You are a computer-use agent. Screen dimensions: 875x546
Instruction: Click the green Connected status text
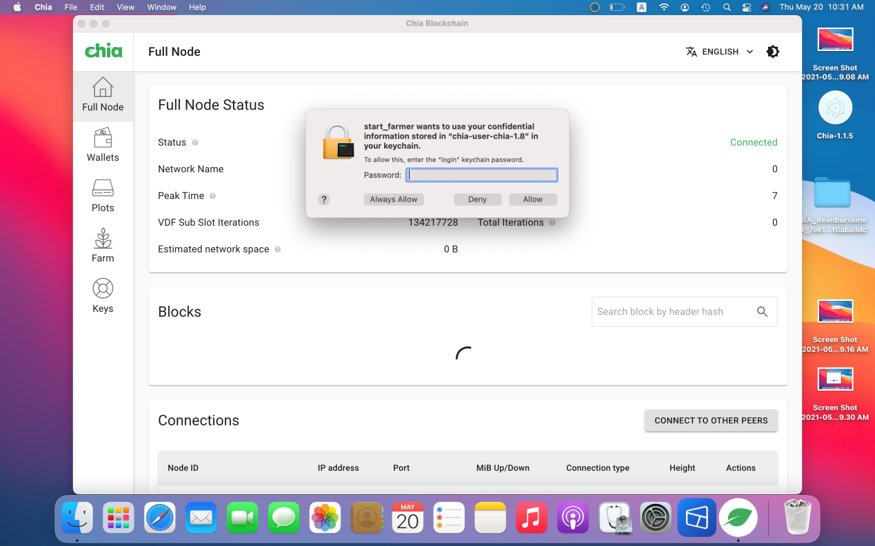(x=754, y=143)
